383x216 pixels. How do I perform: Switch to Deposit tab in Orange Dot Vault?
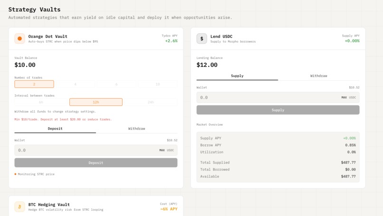pos(55,129)
